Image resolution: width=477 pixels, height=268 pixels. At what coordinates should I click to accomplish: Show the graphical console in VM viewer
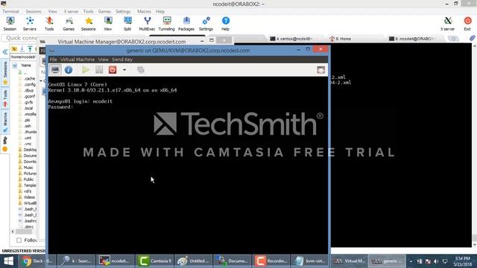click(55, 70)
